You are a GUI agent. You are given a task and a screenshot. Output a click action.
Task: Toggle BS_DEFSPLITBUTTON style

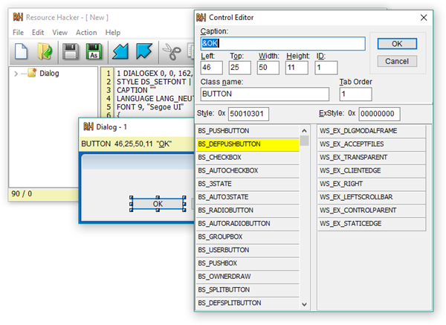pyautogui.click(x=248, y=303)
